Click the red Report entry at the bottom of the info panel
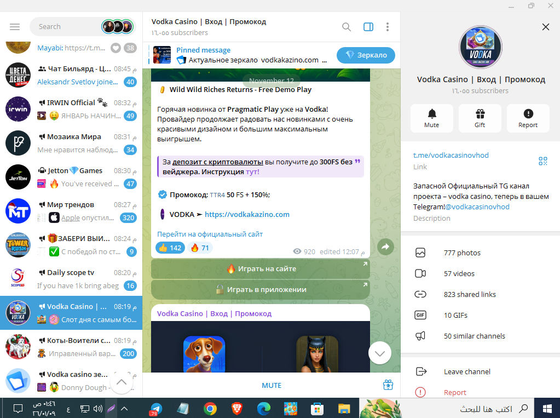The width and height of the screenshot is (560, 418). point(481,392)
